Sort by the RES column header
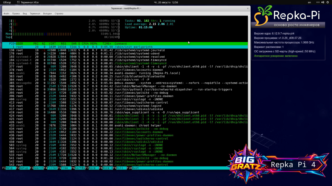Viewport: 332px width, 186px height. [x=64, y=44]
